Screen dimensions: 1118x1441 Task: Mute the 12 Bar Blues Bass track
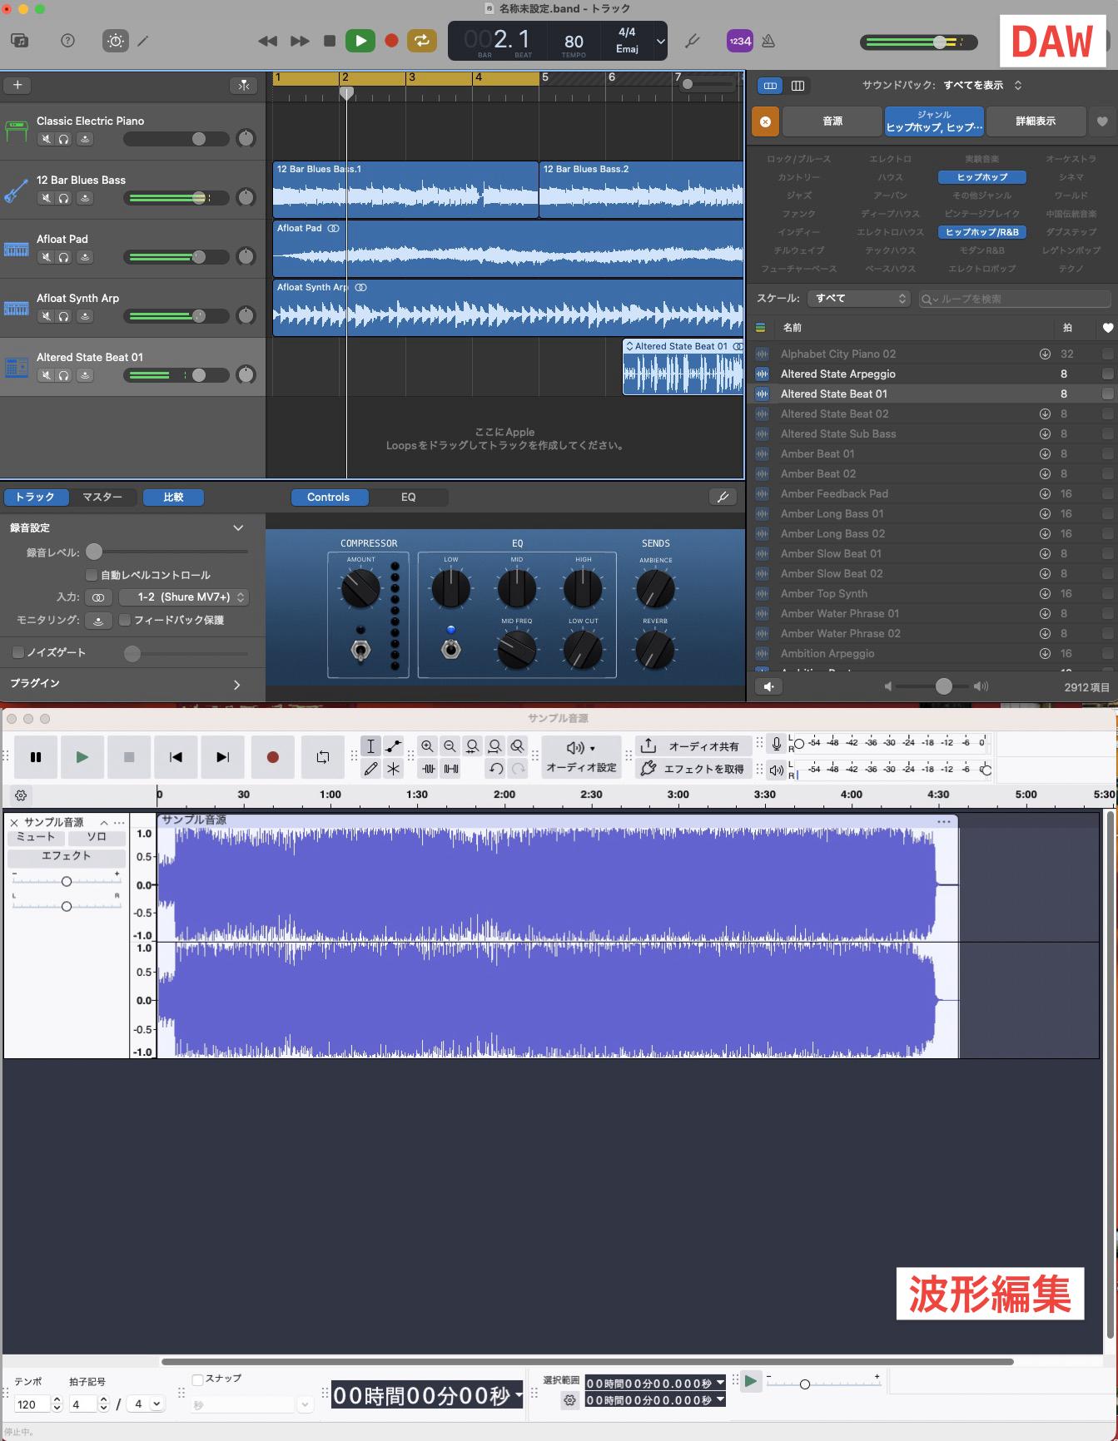[47, 198]
